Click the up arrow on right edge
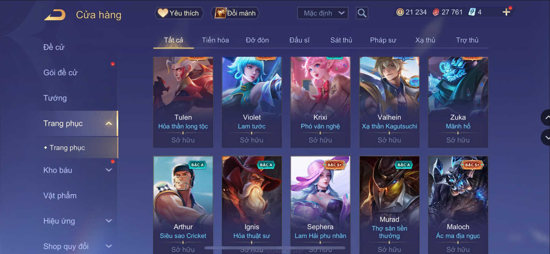Viewport: 550px width, 254px height. click(546, 118)
